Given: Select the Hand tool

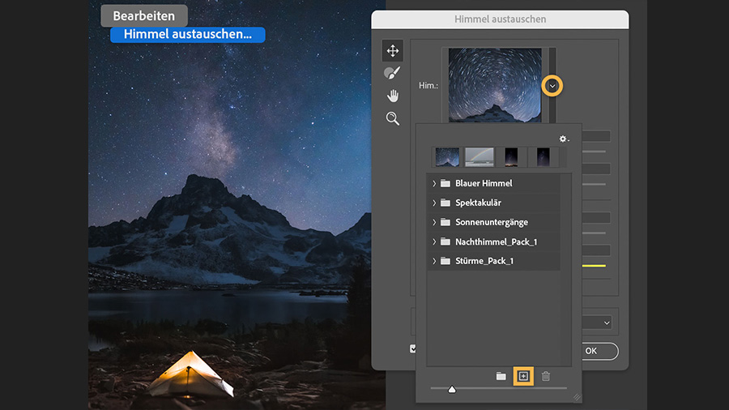Looking at the screenshot, I should pos(392,96).
